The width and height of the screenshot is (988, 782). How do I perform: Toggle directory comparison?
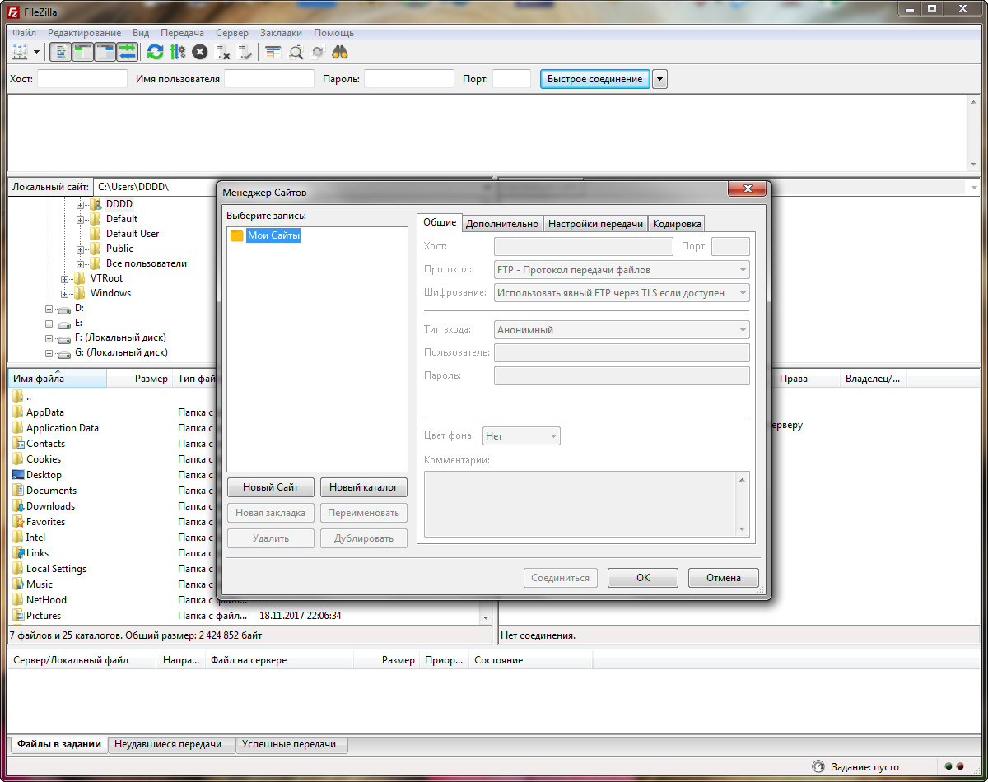(x=296, y=52)
